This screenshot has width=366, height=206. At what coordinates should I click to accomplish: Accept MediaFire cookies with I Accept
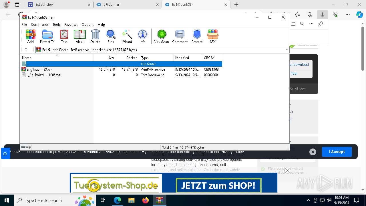[337, 152]
